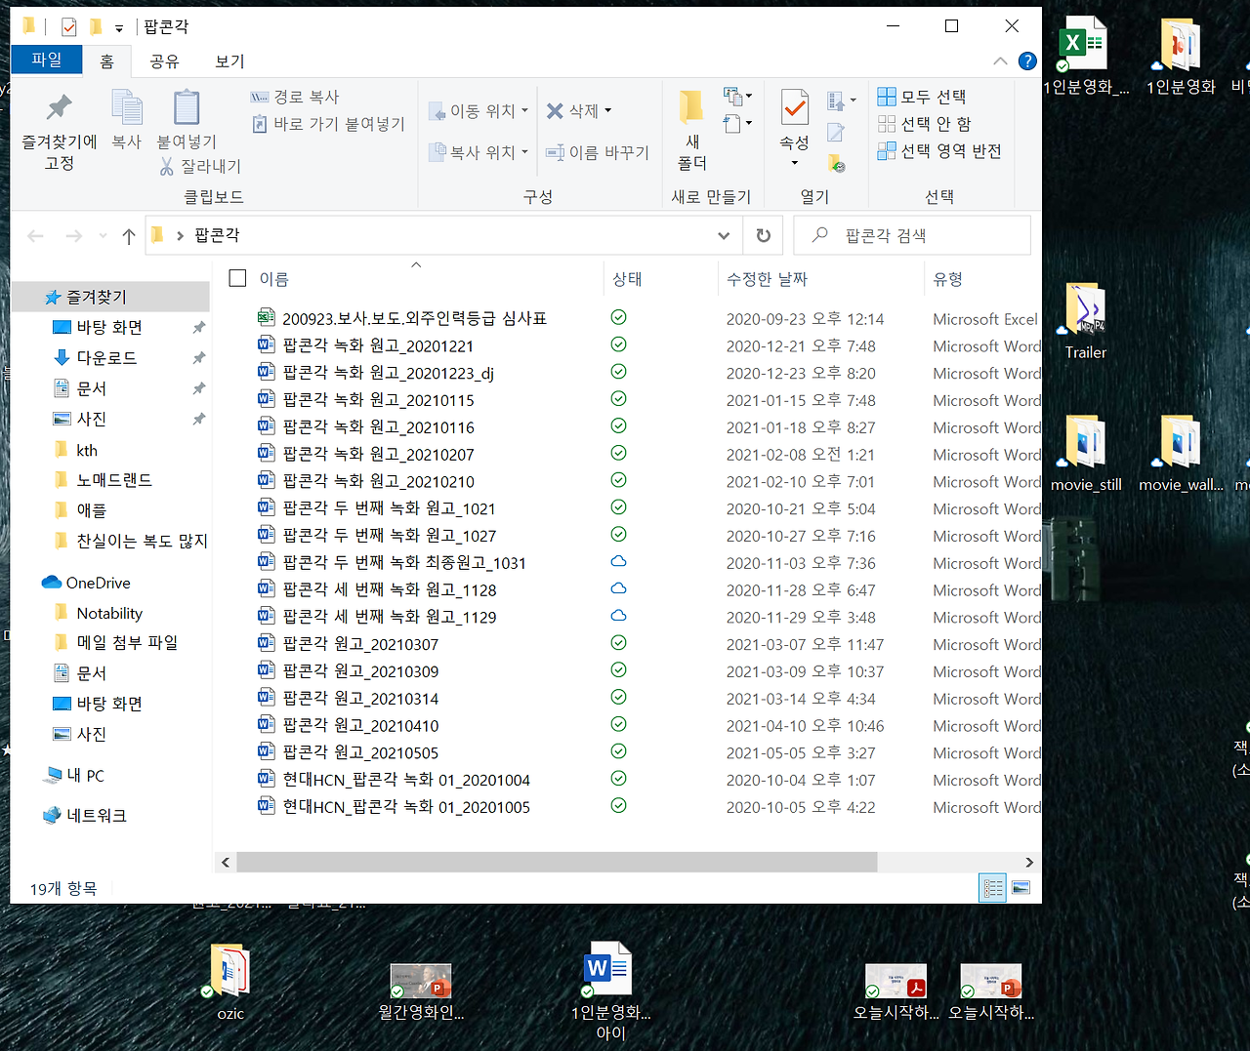This screenshot has width=1250, height=1051.
Task: Sort by 수정한 날짜 column header
Action: [767, 279]
